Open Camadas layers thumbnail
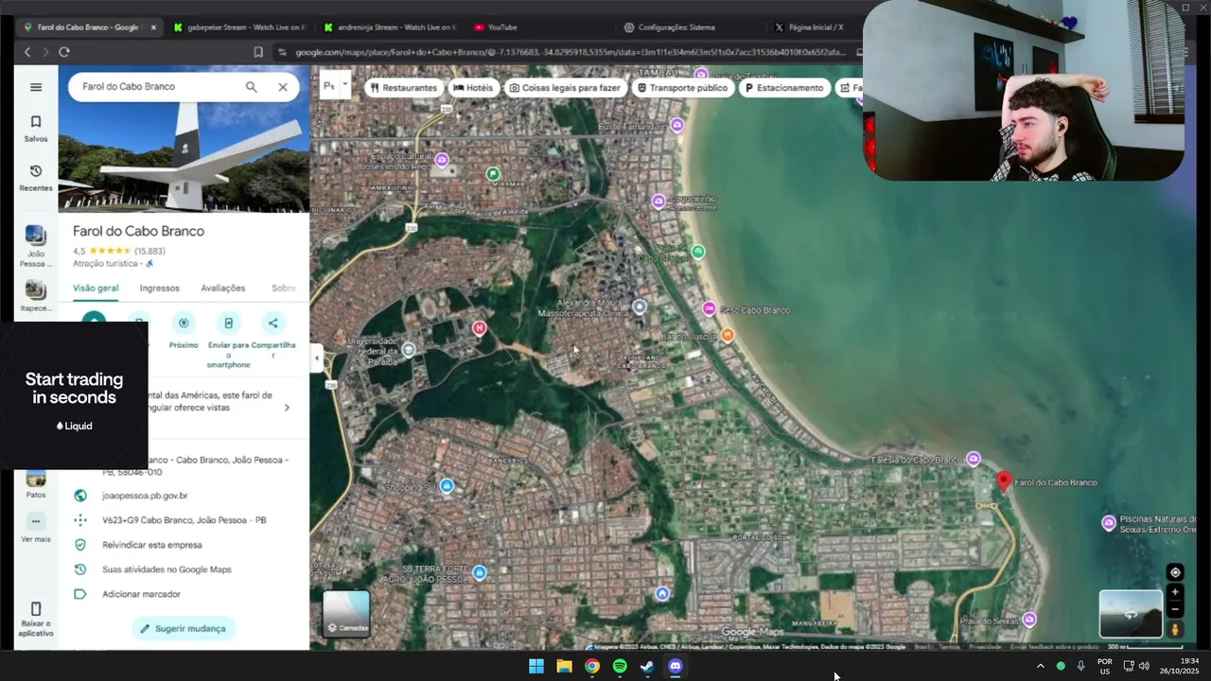This screenshot has height=681, width=1211. point(346,613)
